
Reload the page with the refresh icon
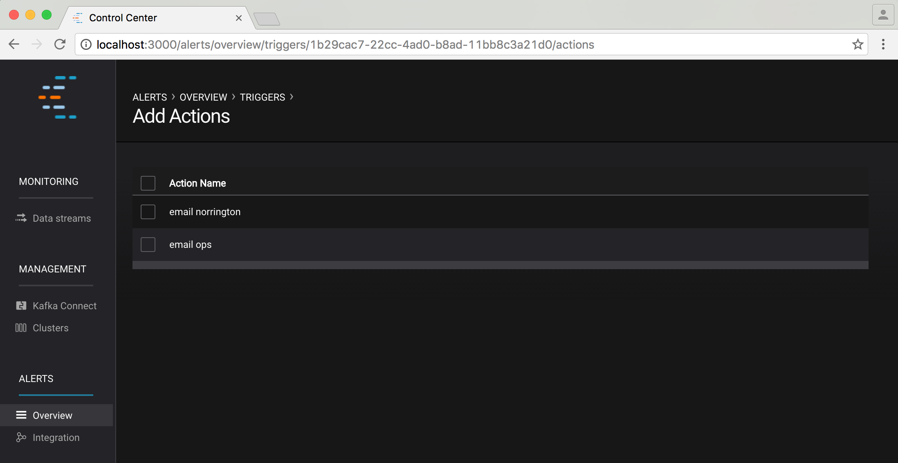point(60,44)
